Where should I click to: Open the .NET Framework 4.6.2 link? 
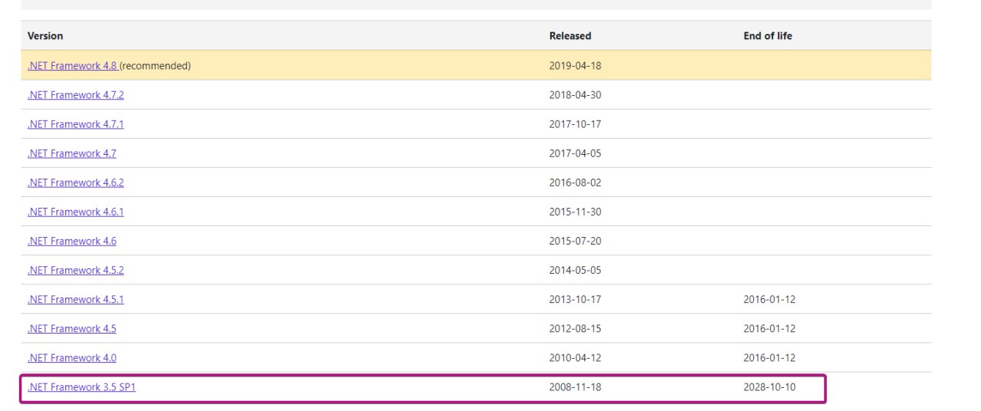click(x=76, y=182)
